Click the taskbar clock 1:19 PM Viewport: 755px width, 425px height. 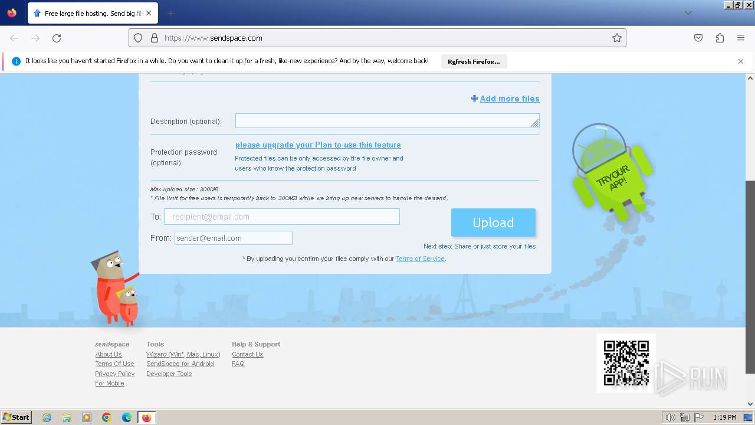(725, 417)
